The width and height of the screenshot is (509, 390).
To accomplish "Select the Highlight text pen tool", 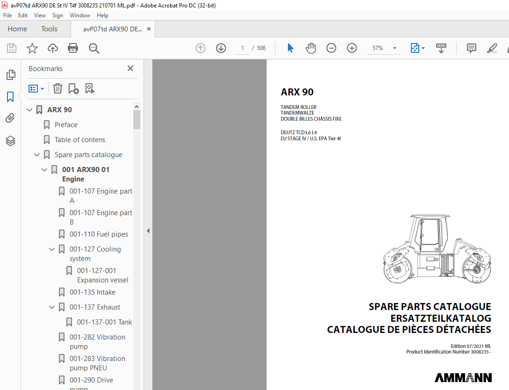I will [492, 48].
